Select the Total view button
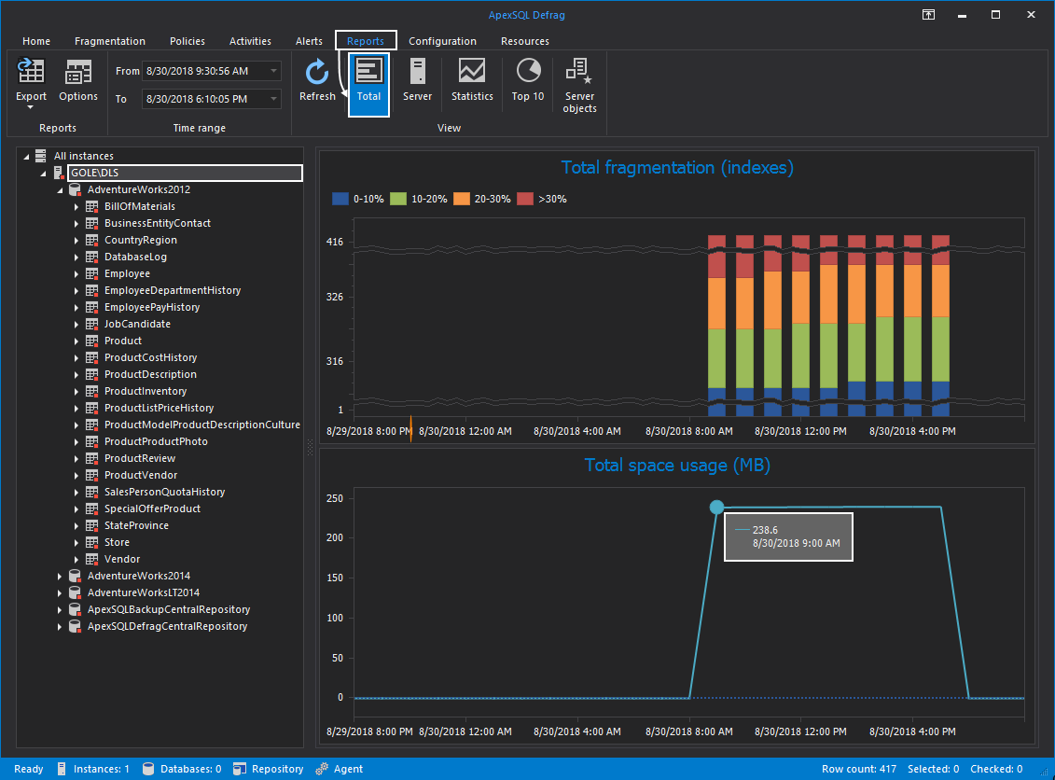Viewport: 1055px width, 780px height. tap(368, 82)
